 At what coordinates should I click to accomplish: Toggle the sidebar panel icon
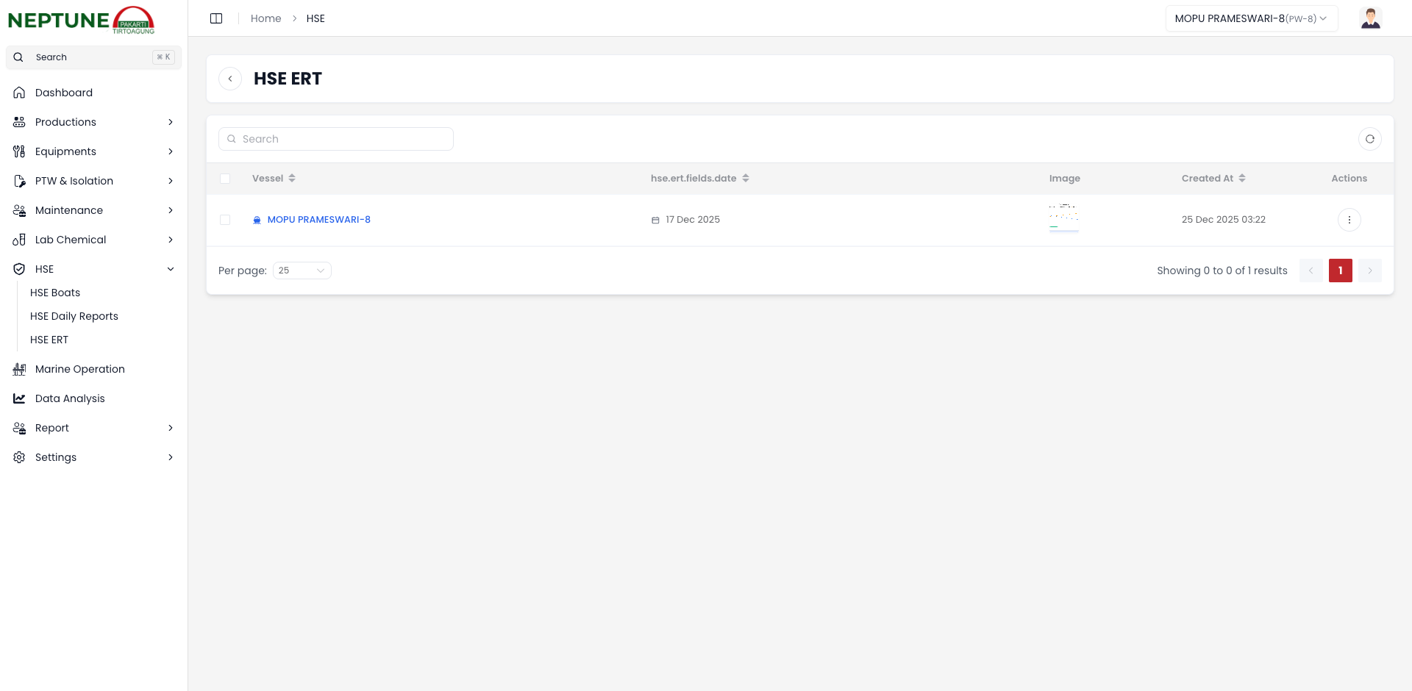click(216, 18)
